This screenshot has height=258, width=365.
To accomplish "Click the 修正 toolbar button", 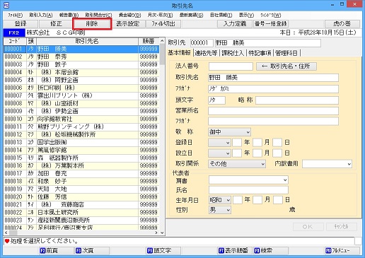I will click(x=56, y=24).
